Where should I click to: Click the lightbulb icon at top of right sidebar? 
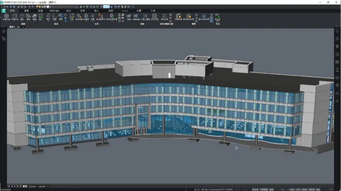tap(337, 31)
